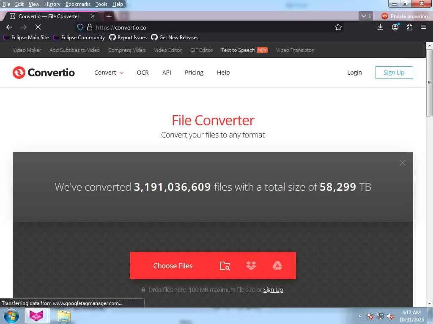Click the pink browser taskbar icon
The width and height of the screenshot is (433, 324).
(x=36, y=316)
